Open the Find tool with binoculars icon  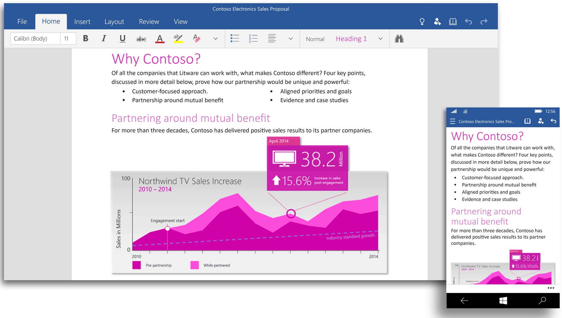point(399,39)
